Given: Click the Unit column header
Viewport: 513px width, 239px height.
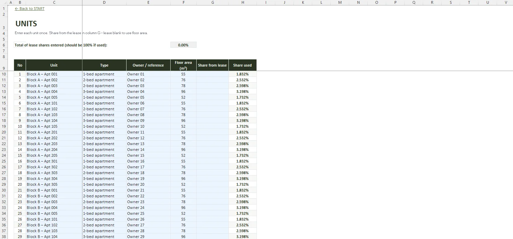Looking at the screenshot, I should 54,65.
